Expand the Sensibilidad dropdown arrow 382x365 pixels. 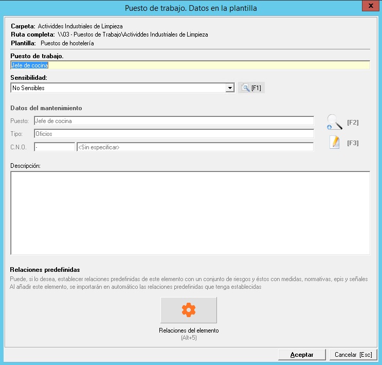[230, 88]
